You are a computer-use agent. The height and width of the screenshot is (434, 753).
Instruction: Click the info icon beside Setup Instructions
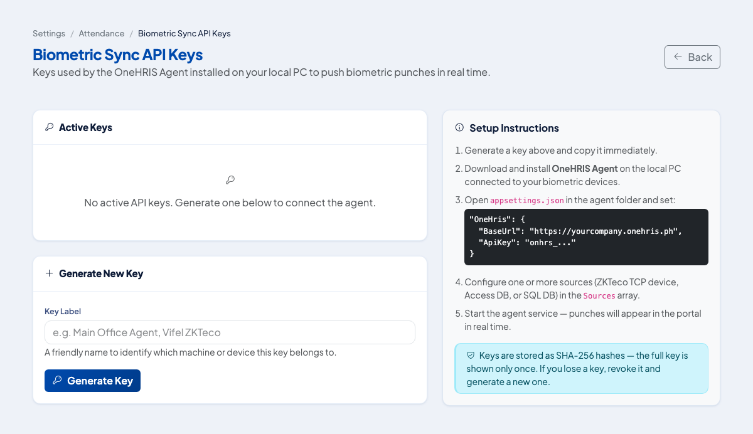[459, 127]
